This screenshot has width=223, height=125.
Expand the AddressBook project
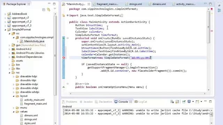click(5, 14)
